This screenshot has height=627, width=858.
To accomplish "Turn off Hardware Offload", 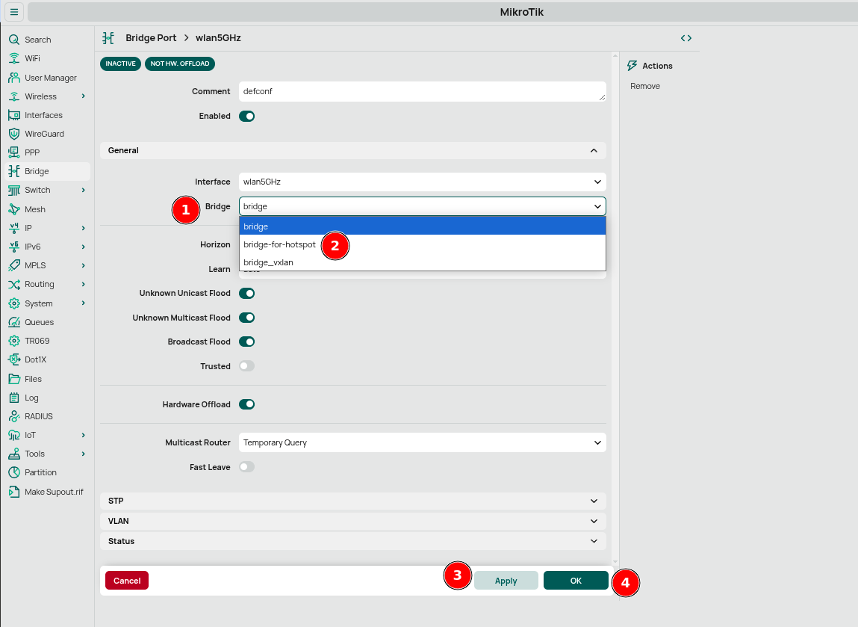I will pyautogui.click(x=246, y=404).
